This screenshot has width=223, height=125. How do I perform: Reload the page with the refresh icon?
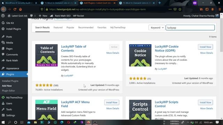pyautogui.click(x=15, y=9)
